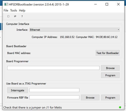Viewport: 126px width, 111px height.
Task: Minimize the HPSDRBootloader window
Action: (95, 4)
